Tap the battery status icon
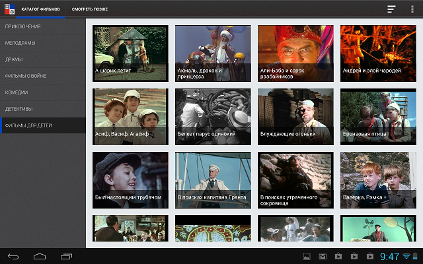 [x=415, y=256]
